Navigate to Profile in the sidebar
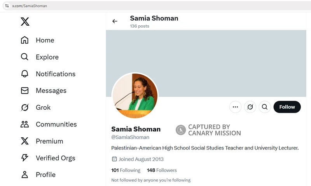This screenshot has width=311, height=186. (45, 175)
